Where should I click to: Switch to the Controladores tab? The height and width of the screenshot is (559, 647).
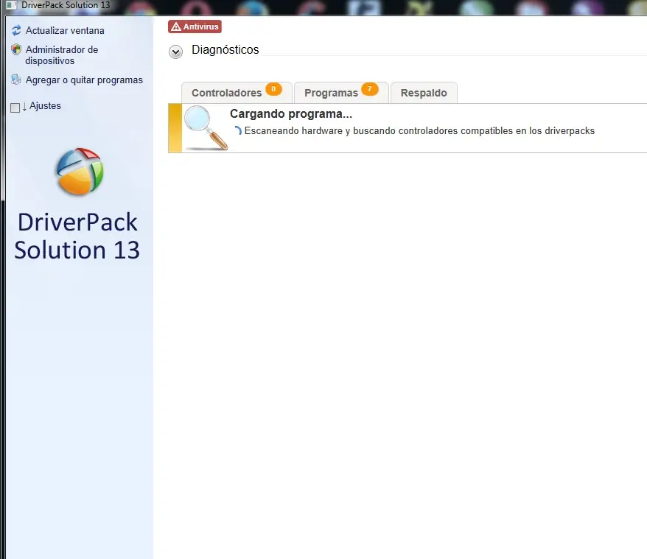237,93
